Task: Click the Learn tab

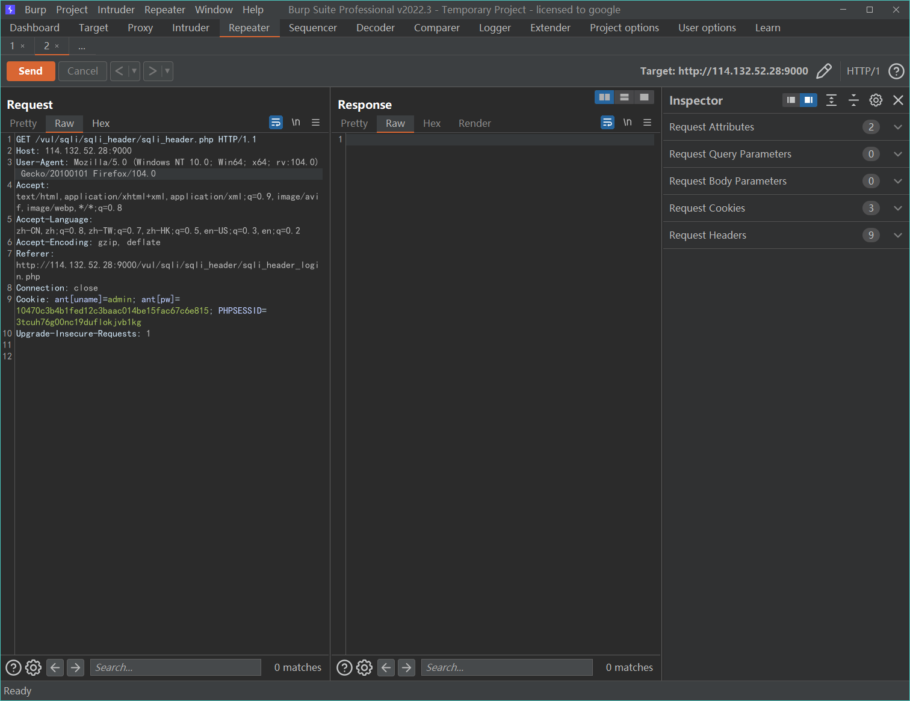Action: point(768,28)
